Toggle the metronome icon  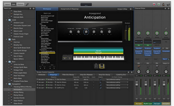click(x=164, y=4)
